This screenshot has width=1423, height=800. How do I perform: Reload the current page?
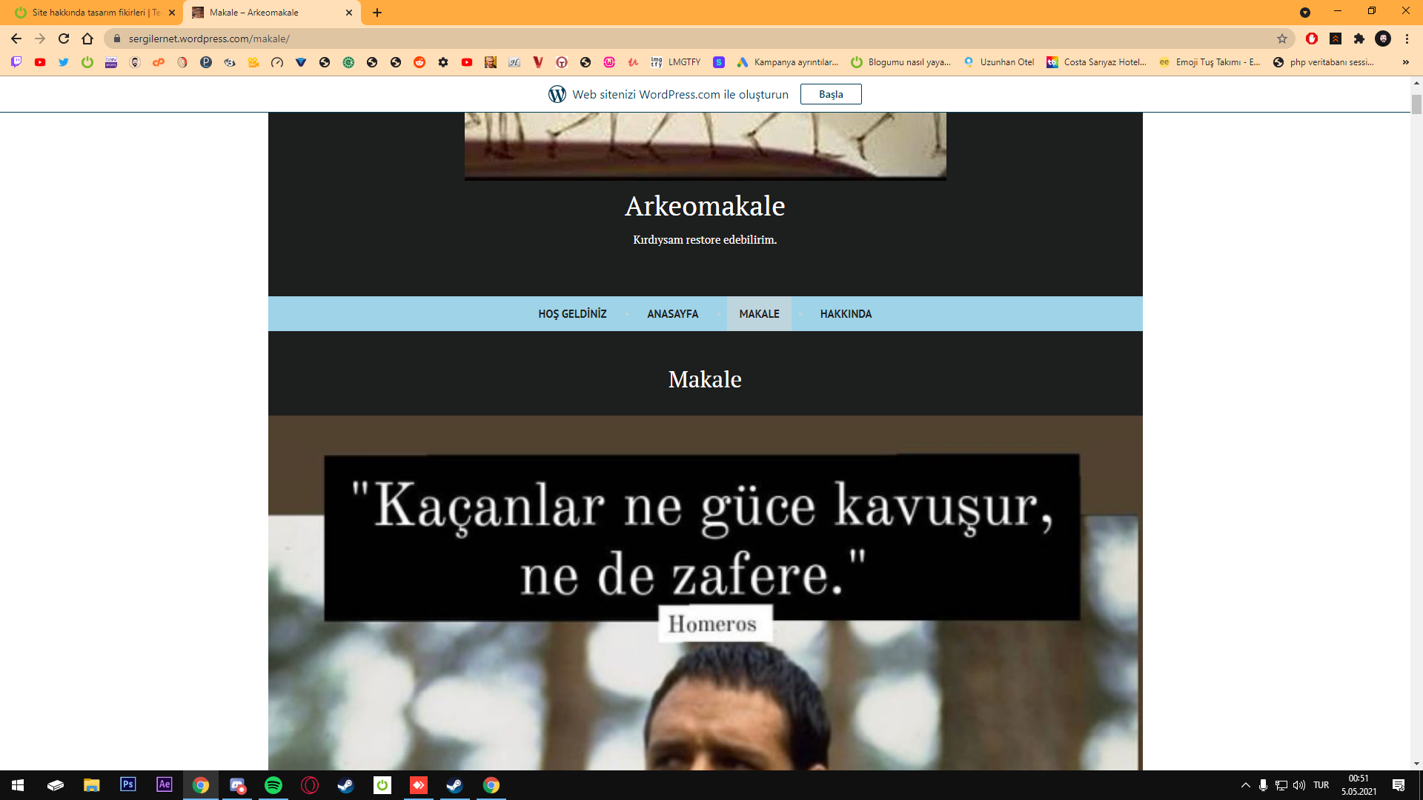tap(64, 39)
